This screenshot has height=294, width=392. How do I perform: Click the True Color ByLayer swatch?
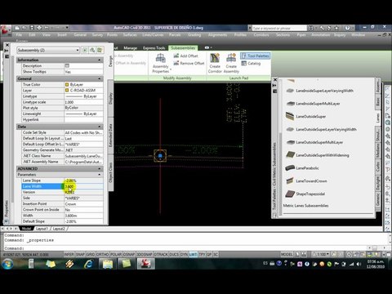coord(67,85)
